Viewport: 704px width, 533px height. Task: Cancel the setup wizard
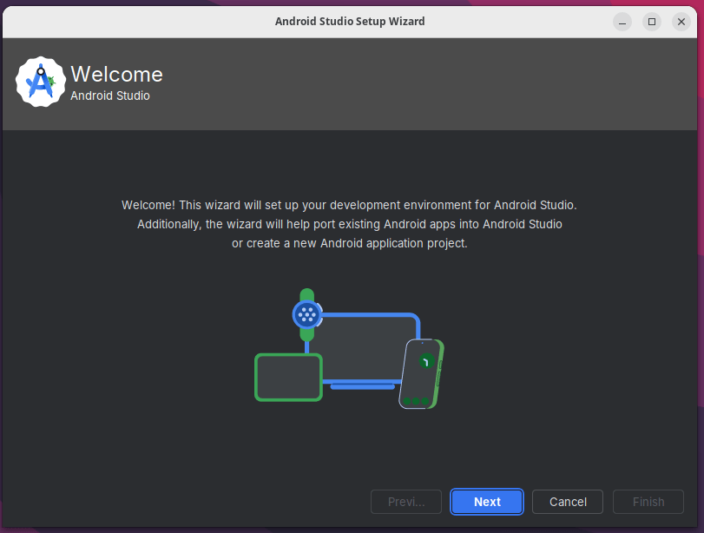pyautogui.click(x=568, y=502)
